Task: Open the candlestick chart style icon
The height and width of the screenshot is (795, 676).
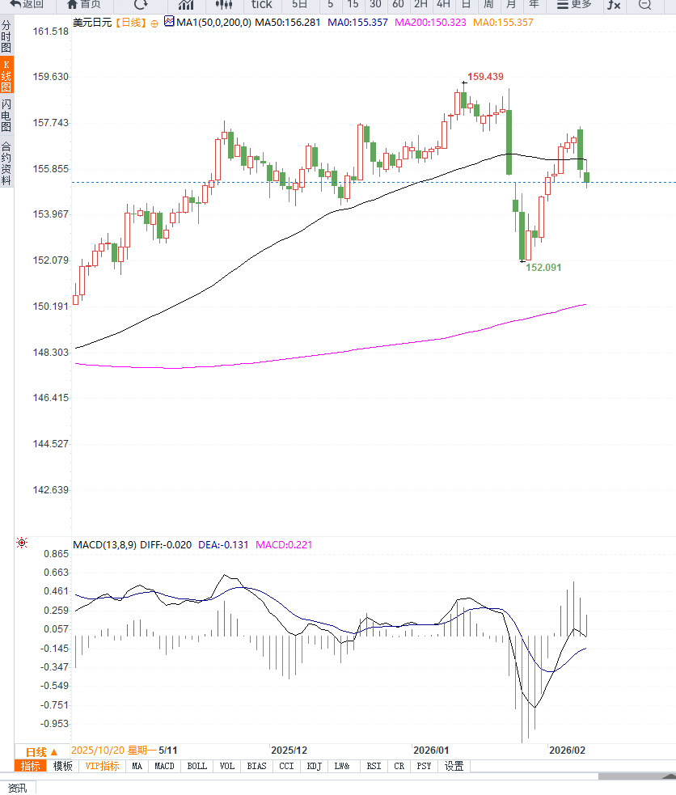Action: click(224, 5)
